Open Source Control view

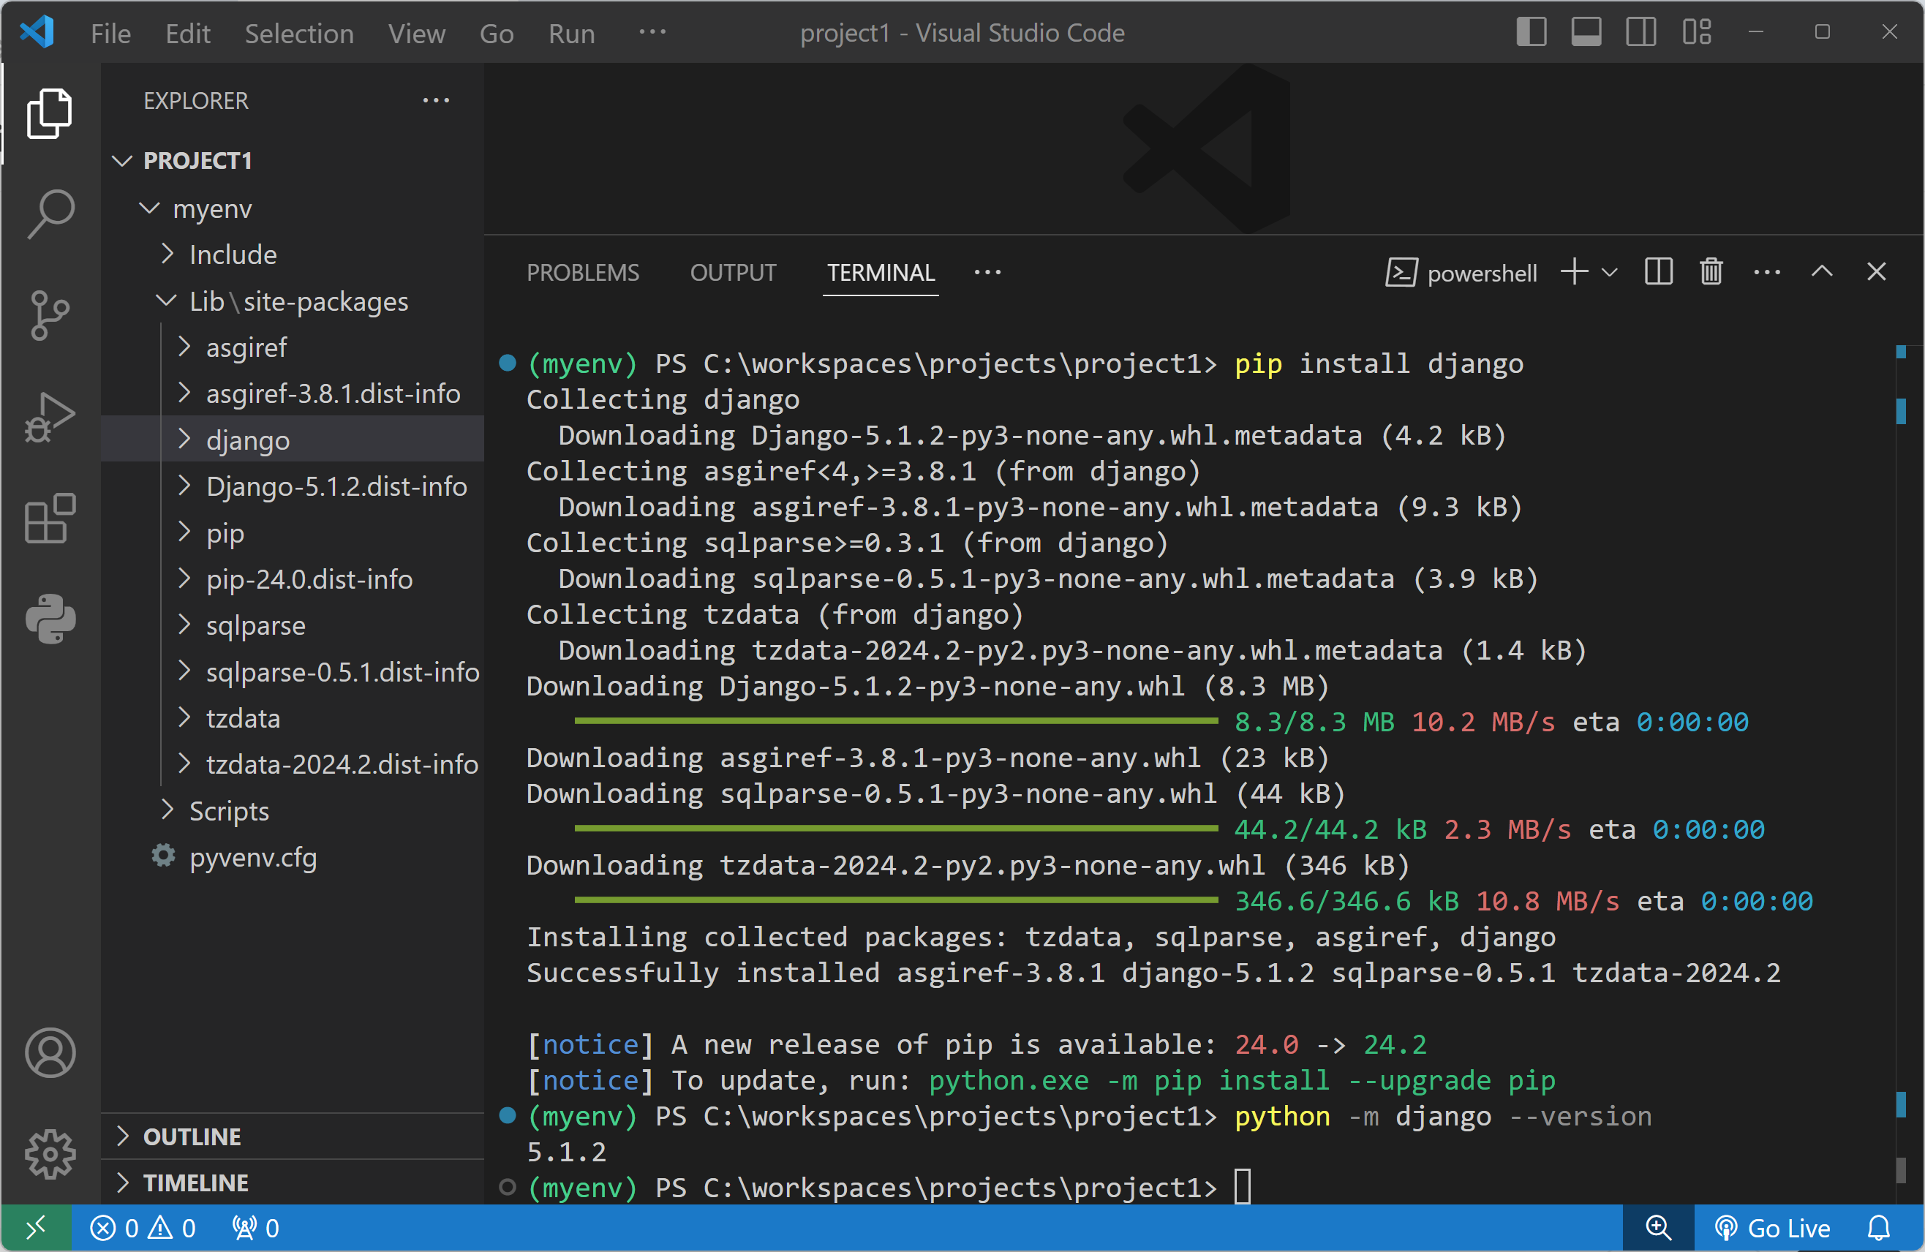click(50, 314)
